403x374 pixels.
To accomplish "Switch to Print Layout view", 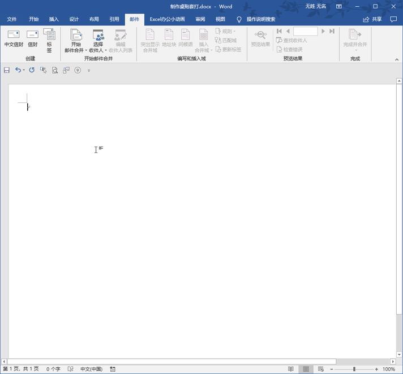I will tap(306, 369).
